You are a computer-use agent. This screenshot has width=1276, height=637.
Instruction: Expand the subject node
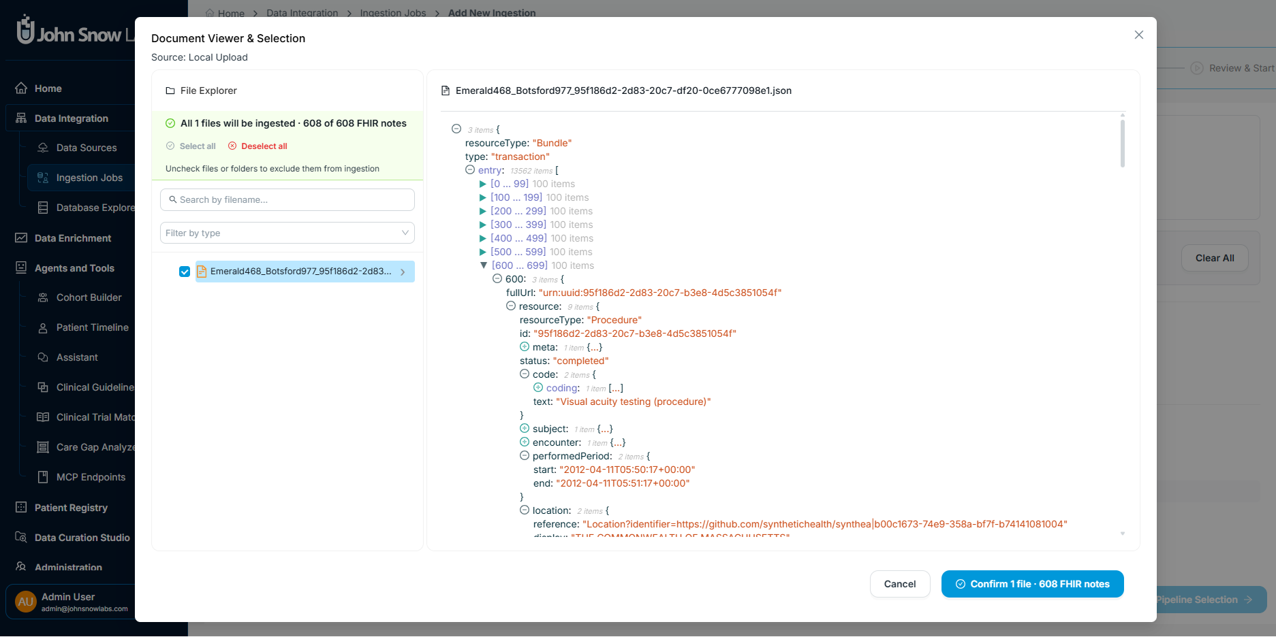525,428
